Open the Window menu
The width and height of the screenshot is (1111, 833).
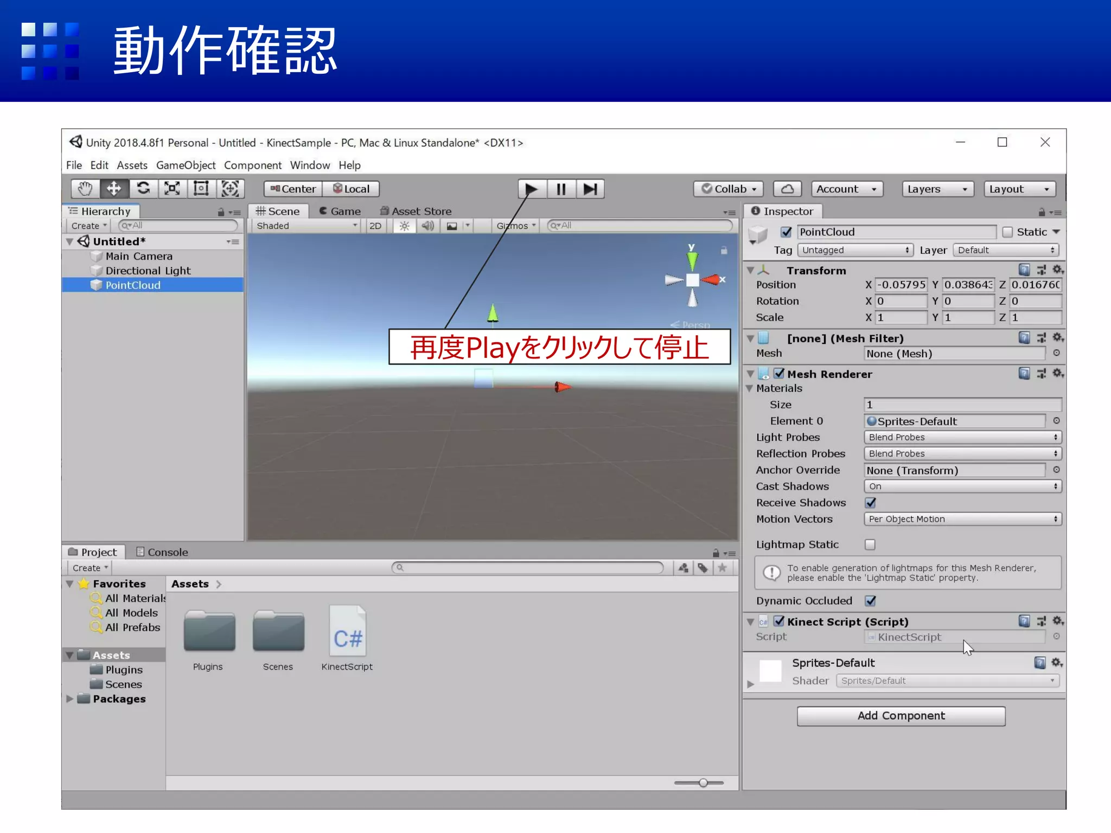[x=310, y=165]
